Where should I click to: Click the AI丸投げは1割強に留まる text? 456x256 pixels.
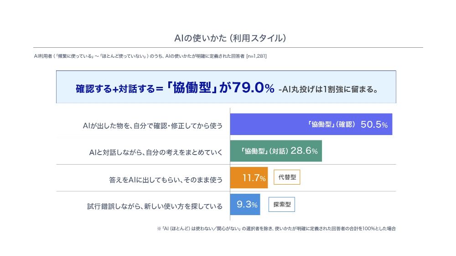pos(328,89)
